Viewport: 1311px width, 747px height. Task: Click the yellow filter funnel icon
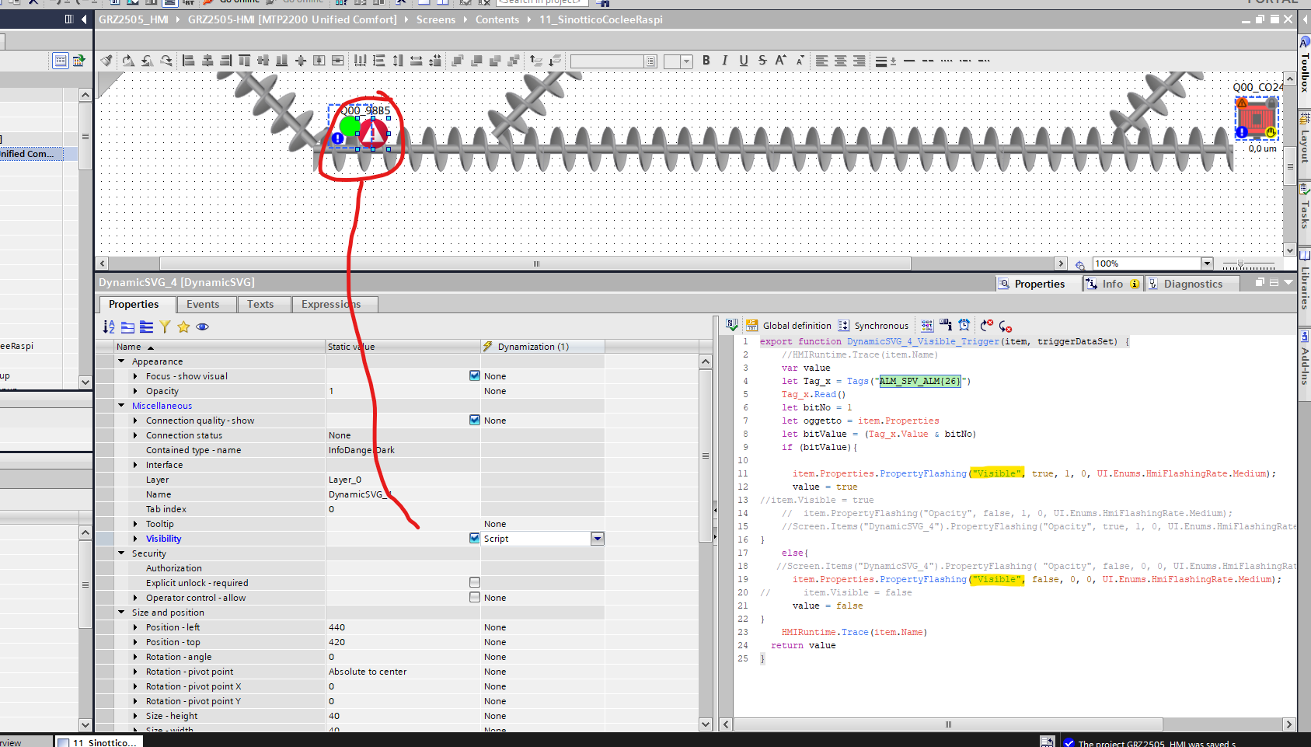165,327
